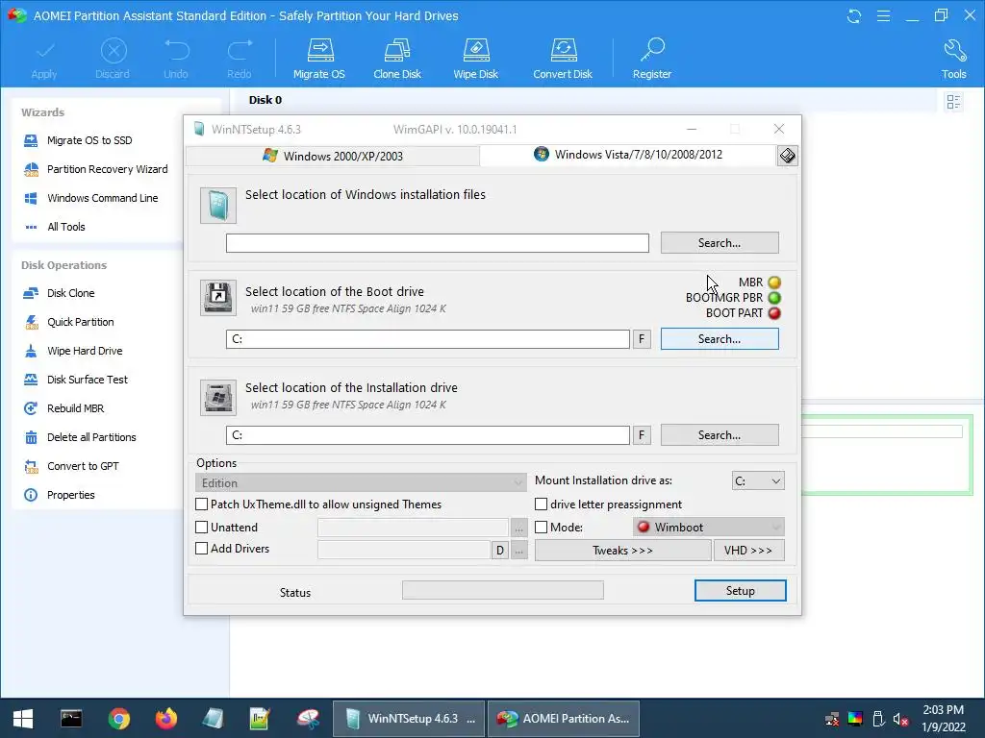Click the red BOOT PART light

click(x=774, y=313)
